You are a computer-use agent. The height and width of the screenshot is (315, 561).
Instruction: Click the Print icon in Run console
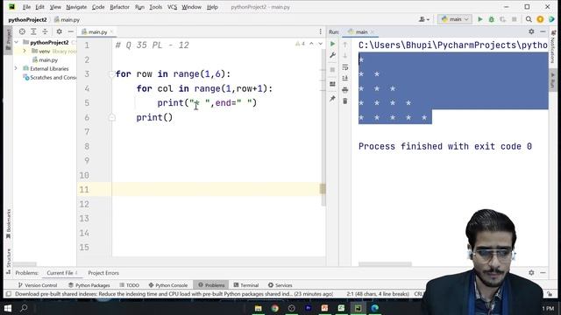click(x=344, y=90)
